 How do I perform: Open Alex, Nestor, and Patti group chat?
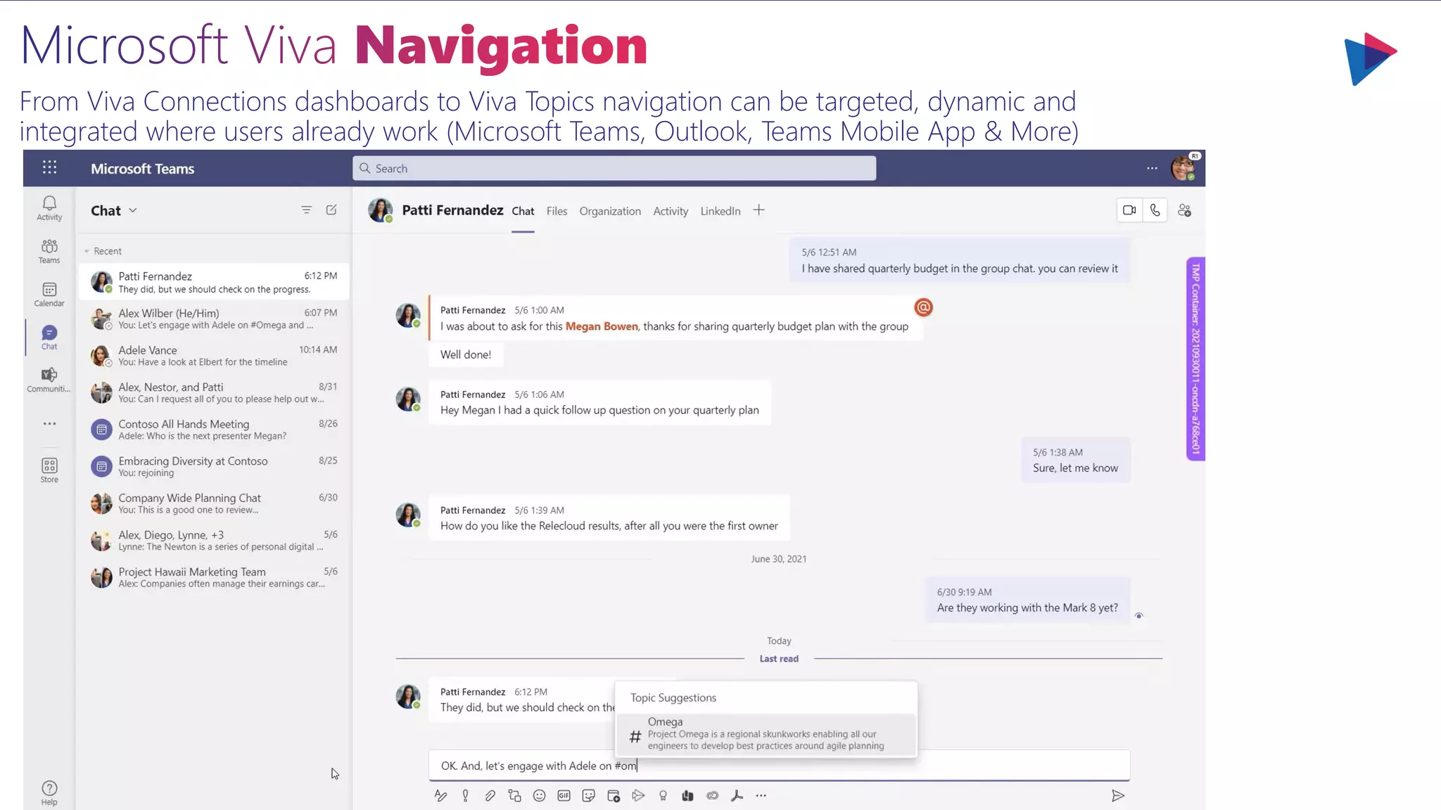(214, 392)
